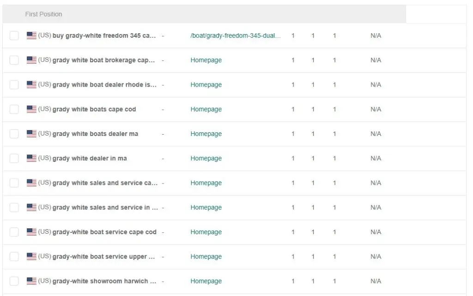Image resolution: width=473 pixels, height=296 pixels.
Task: Click N/A value in grady white boats cape cod row
Action: [x=376, y=109]
